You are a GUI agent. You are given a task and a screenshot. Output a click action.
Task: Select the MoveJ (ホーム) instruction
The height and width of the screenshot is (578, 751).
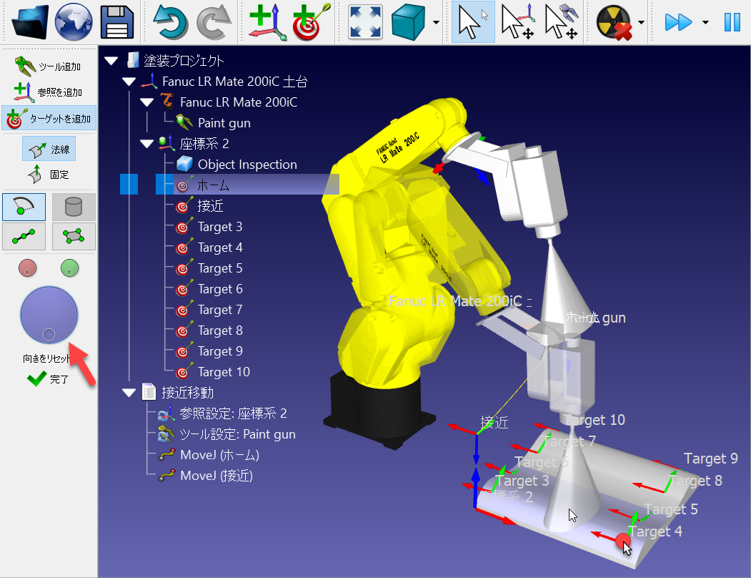(219, 455)
